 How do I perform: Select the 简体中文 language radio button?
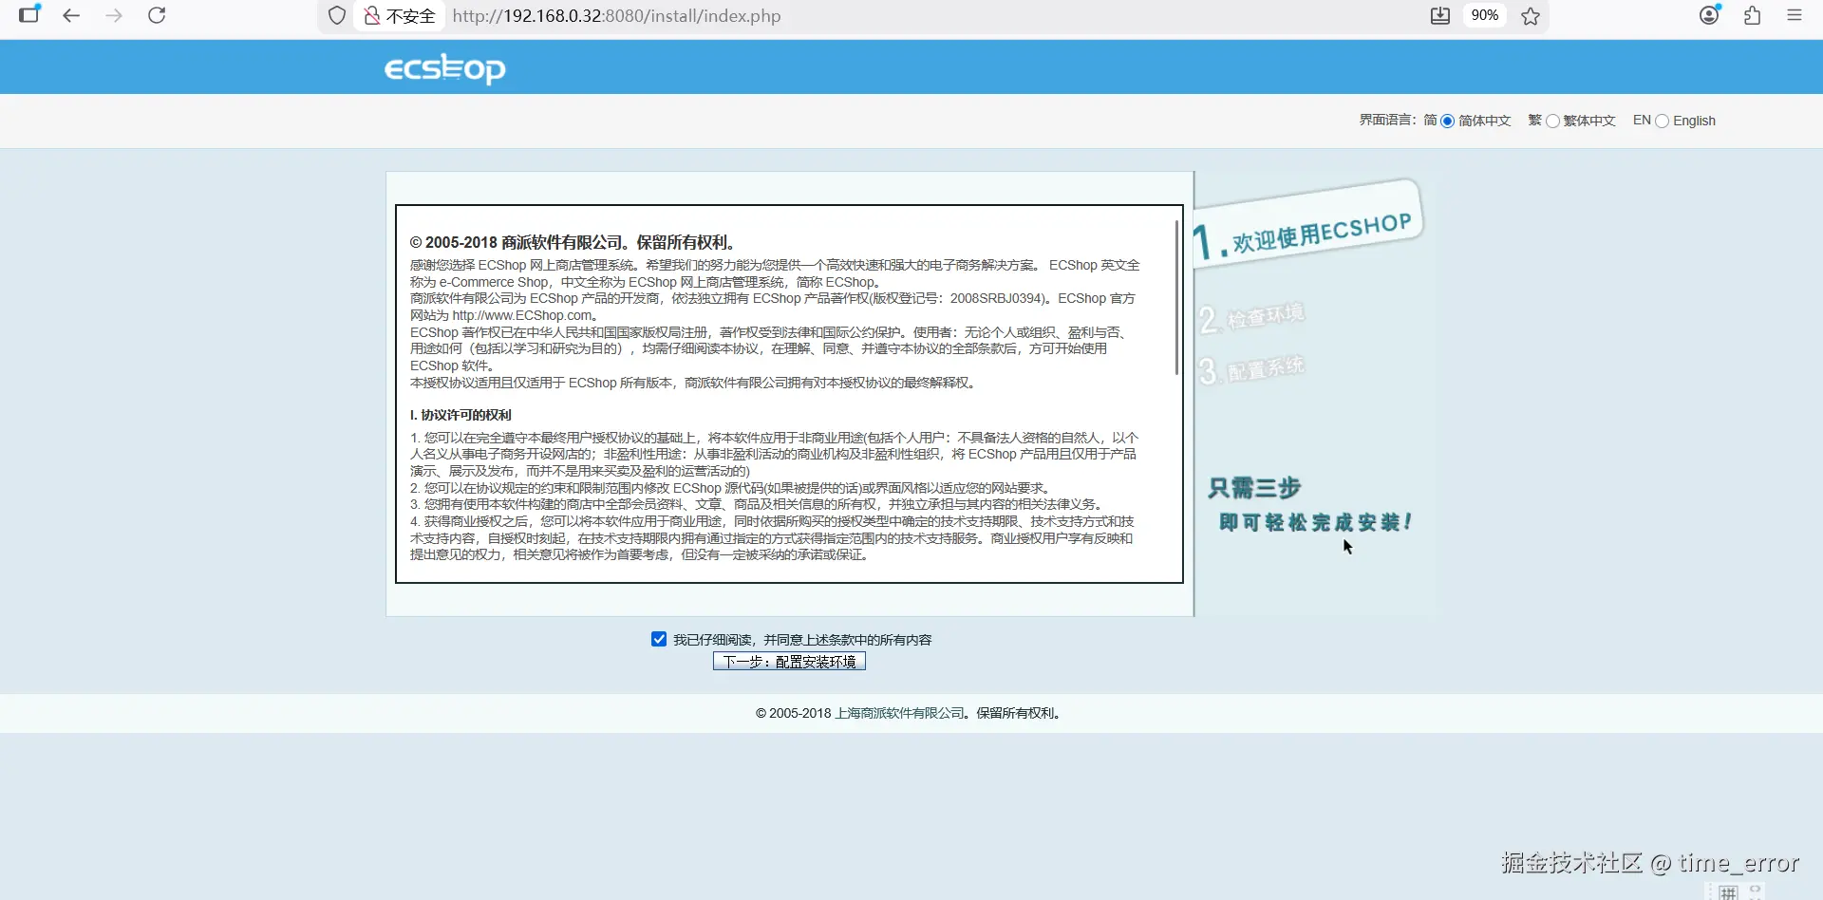point(1447,121)
